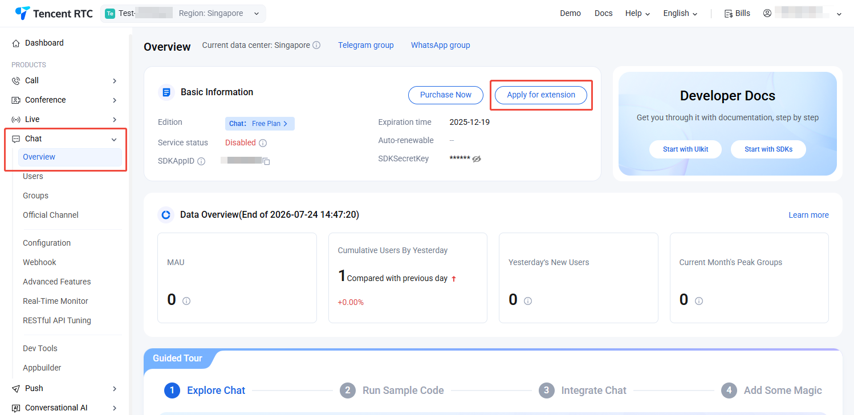
Task: Click the Start with SDKs button
Action: tap(768, 149)
